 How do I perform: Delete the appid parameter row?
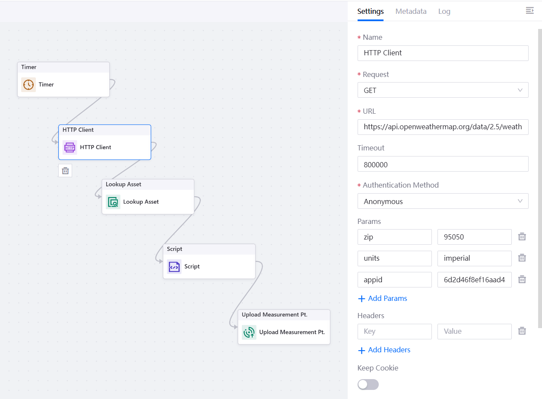522,280
